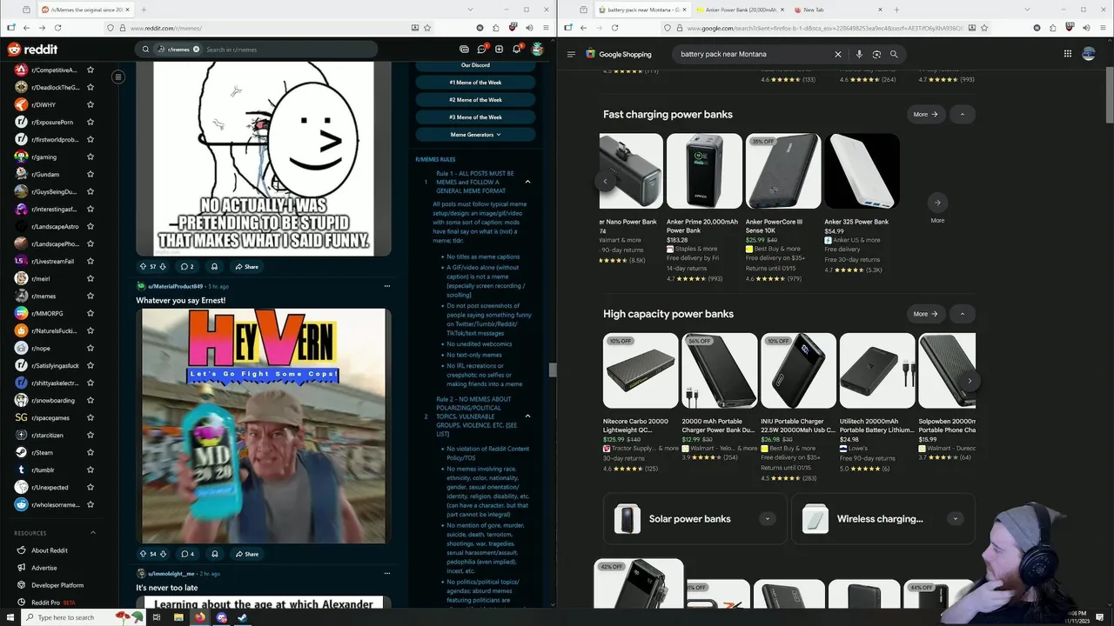Upvote the post with 57 votes
The width and height of the screenshot is (1114, 626).
[143, 267]
